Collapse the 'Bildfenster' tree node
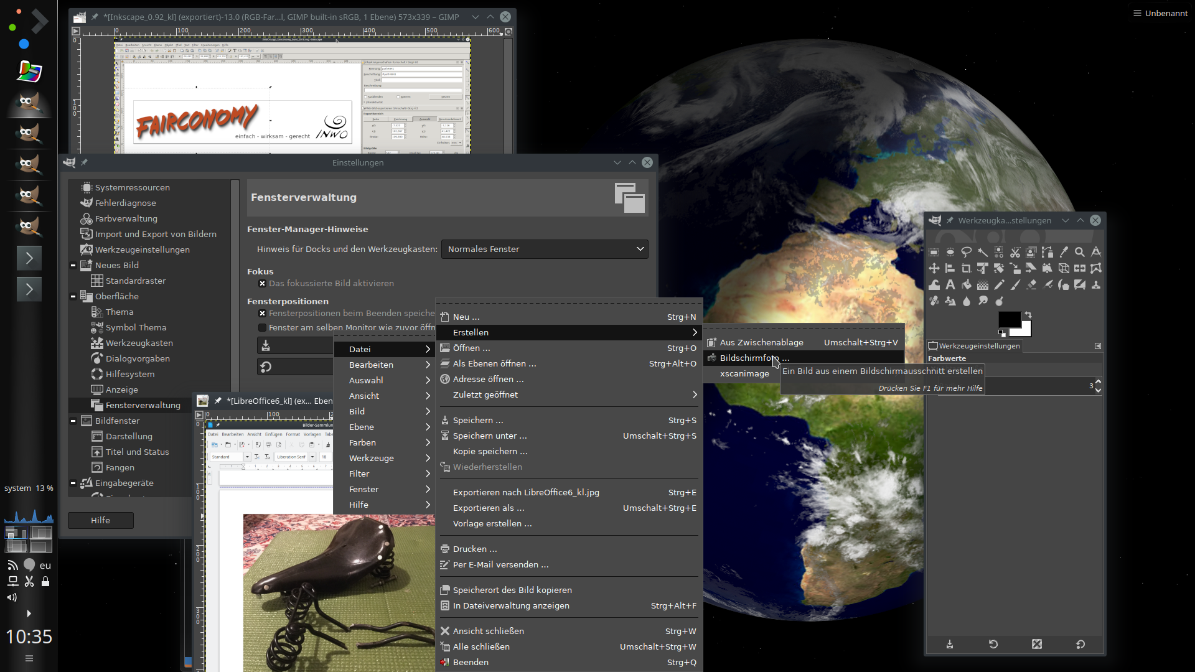1195x672 pixels. coord(73,421)
